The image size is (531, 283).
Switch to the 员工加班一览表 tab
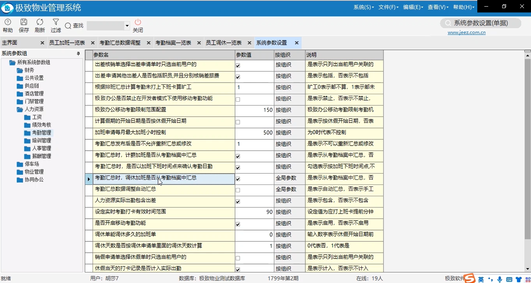(x=67, y=43)
